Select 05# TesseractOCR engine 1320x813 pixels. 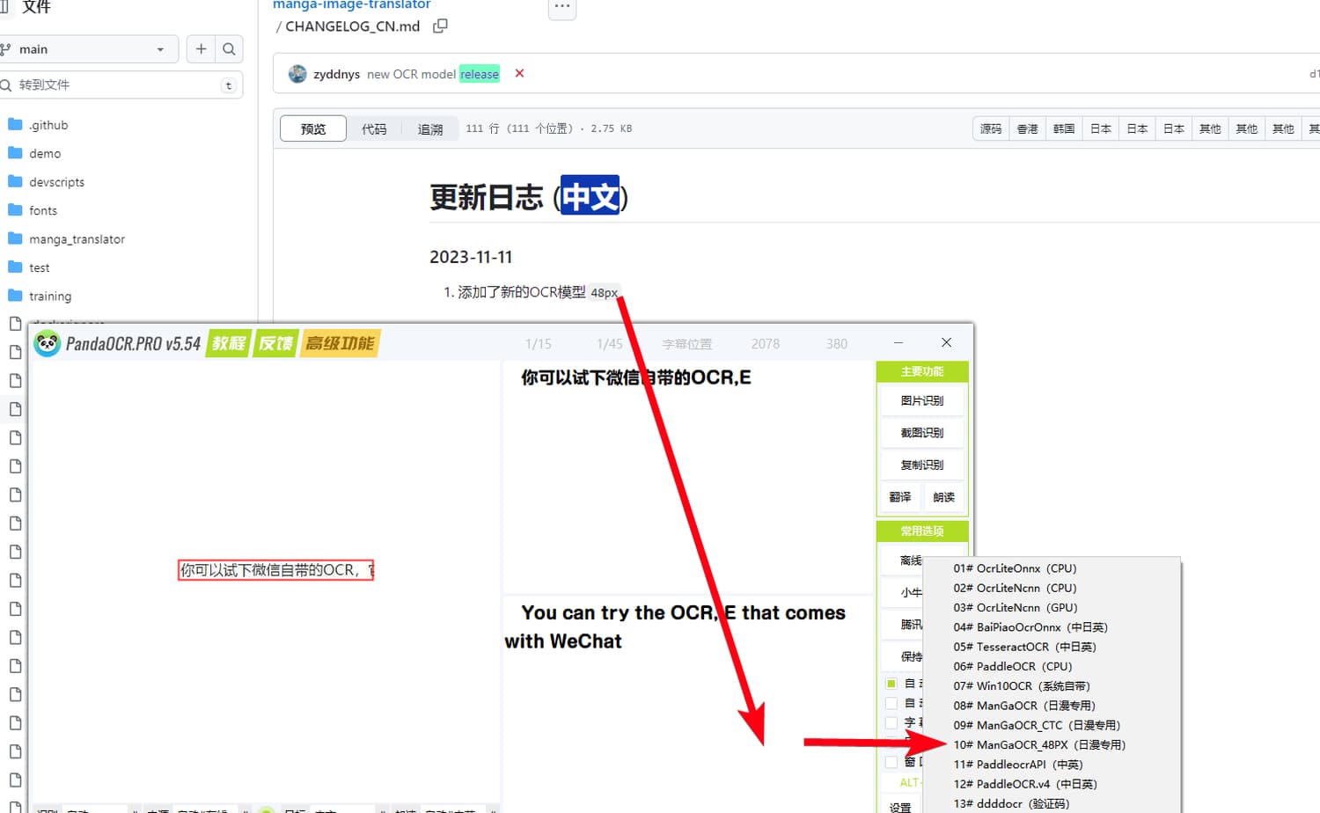pyautogui.click(x=1024, y=647)
